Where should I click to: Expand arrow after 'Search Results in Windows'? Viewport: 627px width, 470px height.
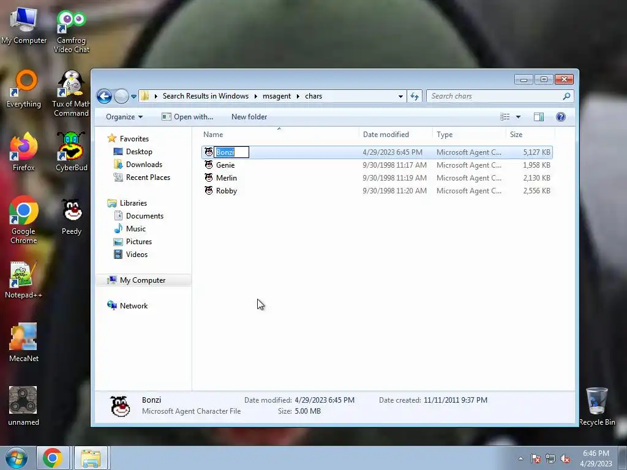[x=255, y=96]
